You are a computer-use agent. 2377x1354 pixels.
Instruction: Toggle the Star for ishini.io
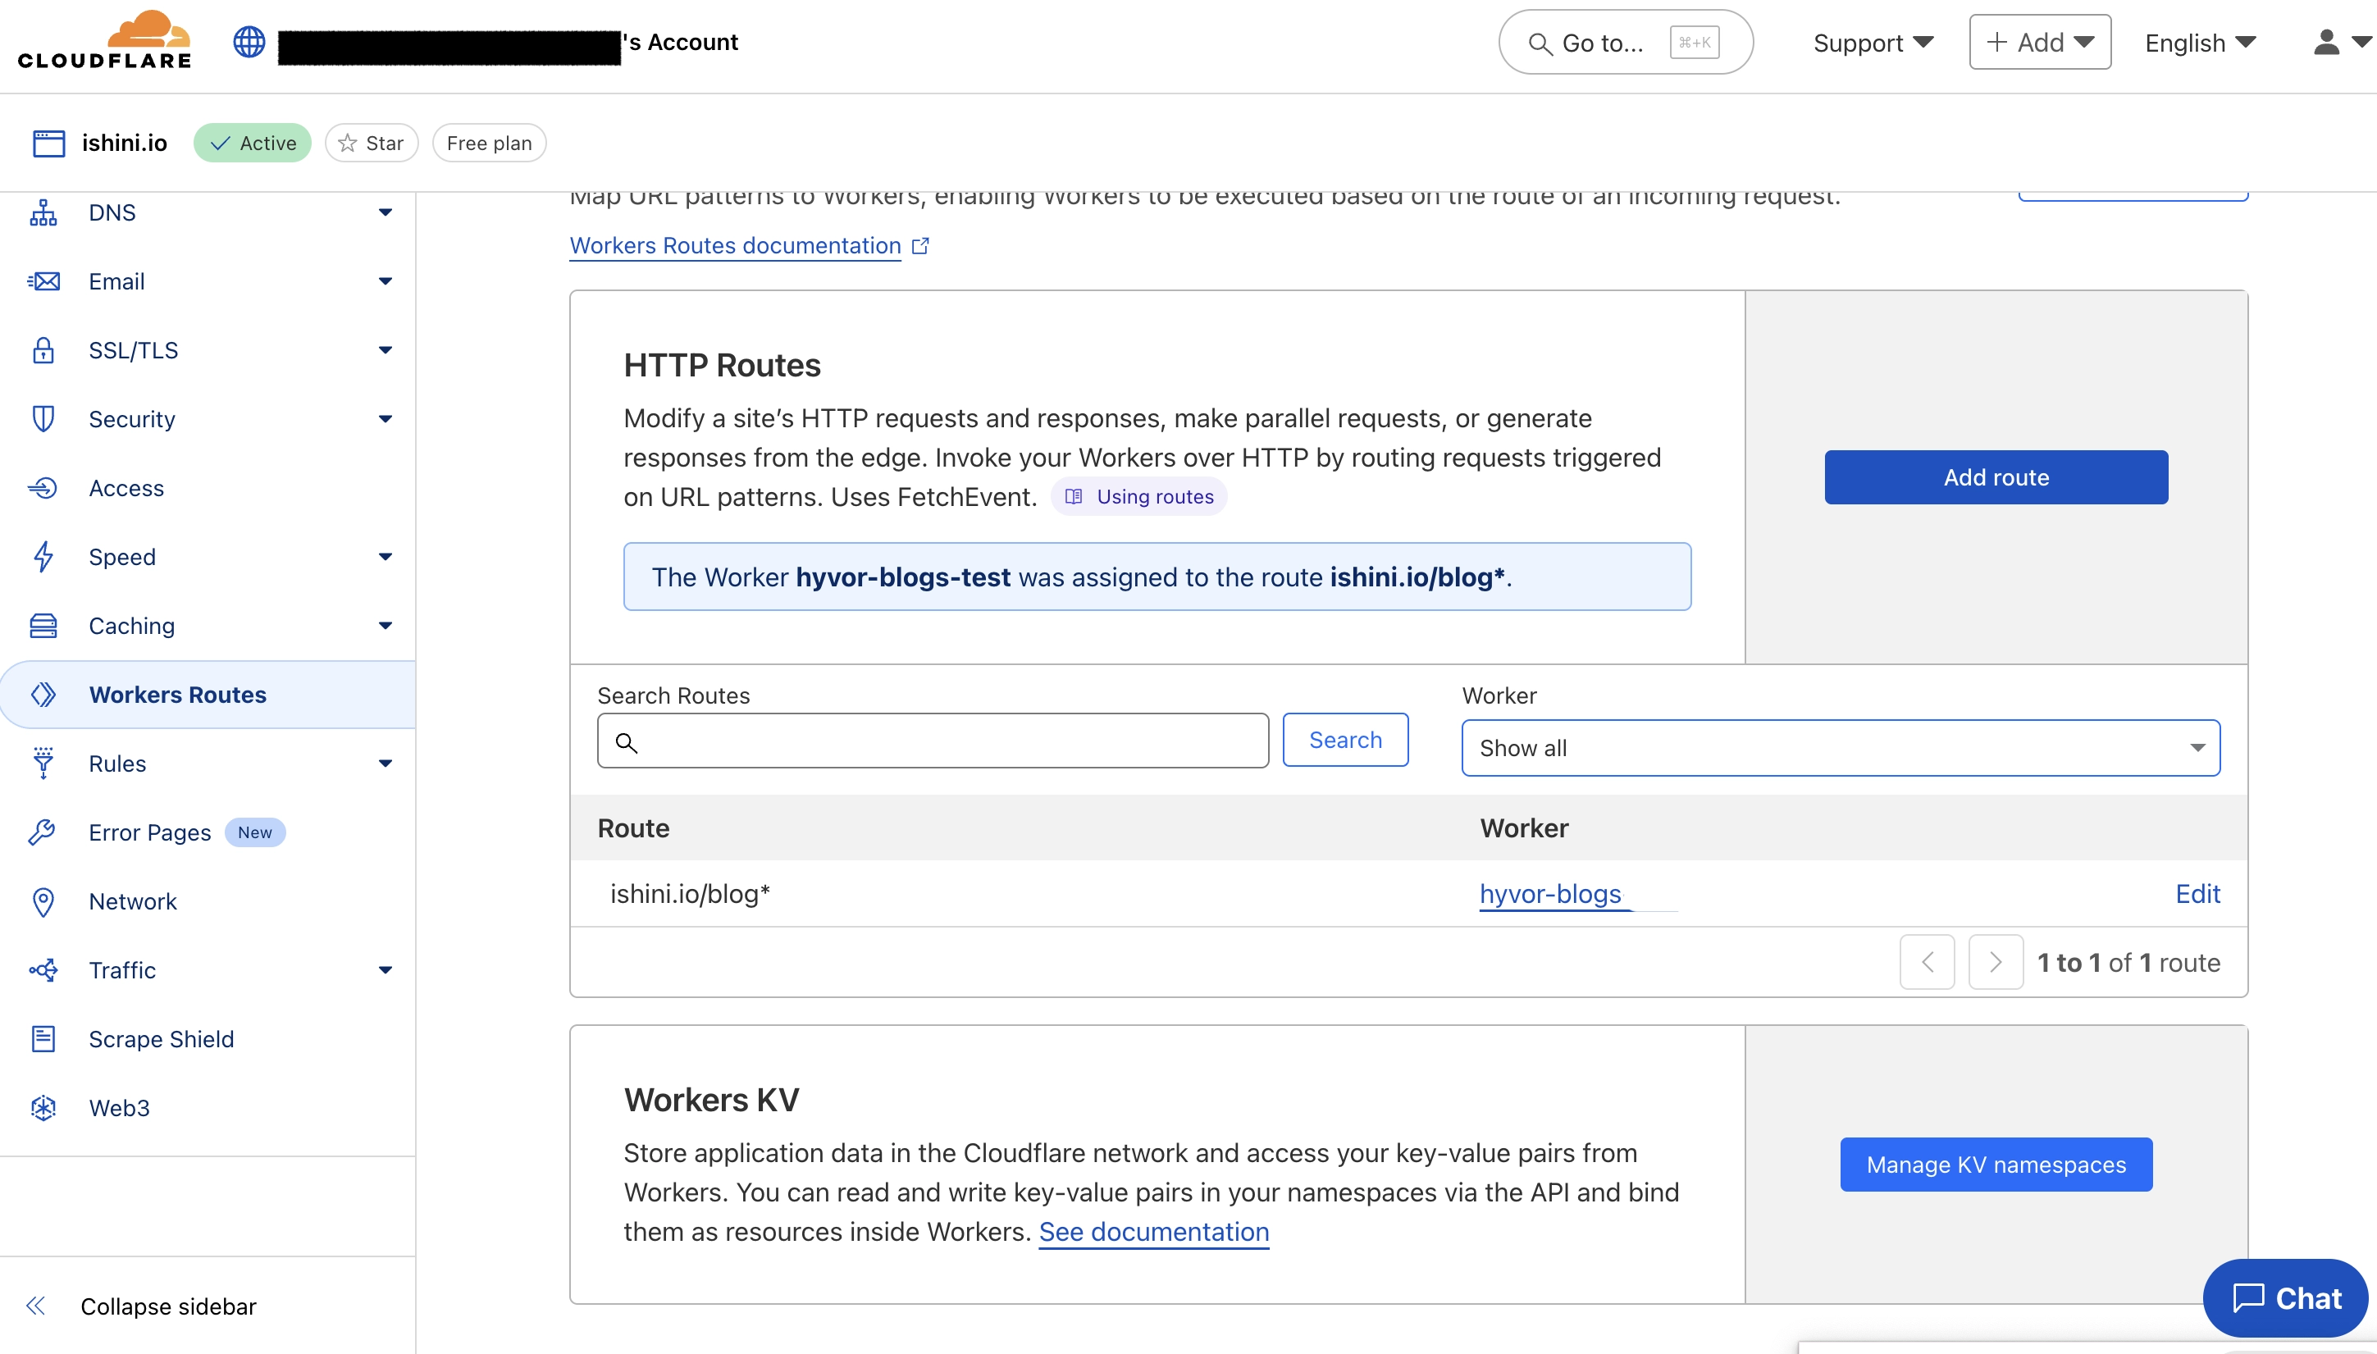click(371, 144)
